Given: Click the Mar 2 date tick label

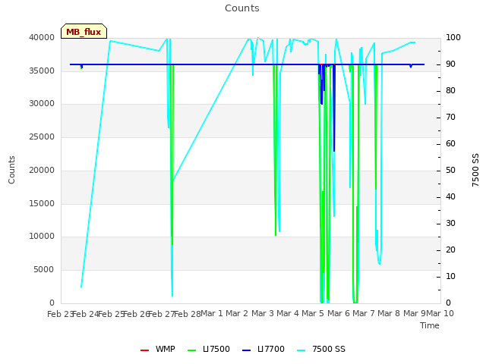Looking at the screenshot, I should click(237, 313).
